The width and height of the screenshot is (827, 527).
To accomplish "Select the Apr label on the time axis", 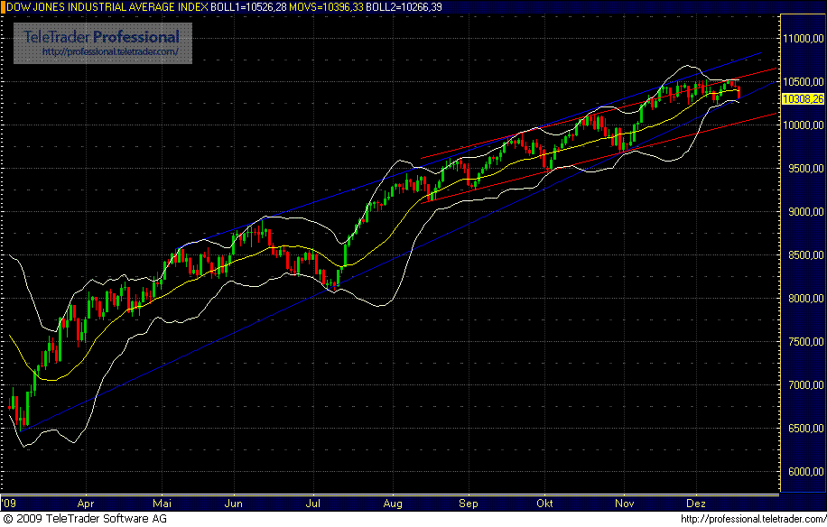I will pyautogui.click(x=85, y=504).
